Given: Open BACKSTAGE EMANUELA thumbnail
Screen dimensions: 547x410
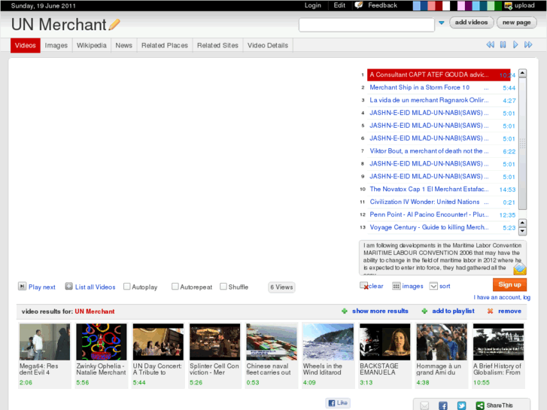Looking at the screenshot, I should [x=384, y=342].
